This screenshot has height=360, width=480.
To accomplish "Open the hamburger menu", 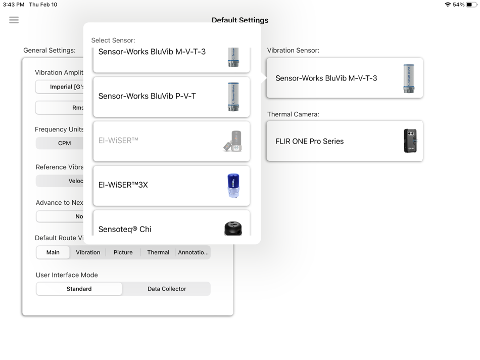I will click(14, 20).
